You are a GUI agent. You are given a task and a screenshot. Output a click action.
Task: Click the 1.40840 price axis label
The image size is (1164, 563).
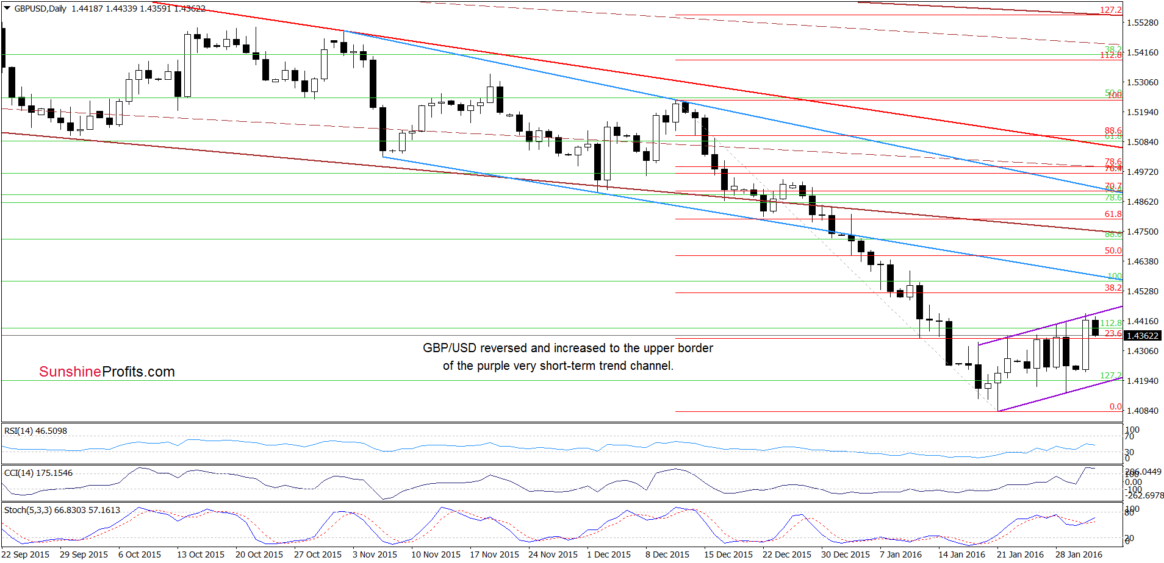pos(1142,411)
